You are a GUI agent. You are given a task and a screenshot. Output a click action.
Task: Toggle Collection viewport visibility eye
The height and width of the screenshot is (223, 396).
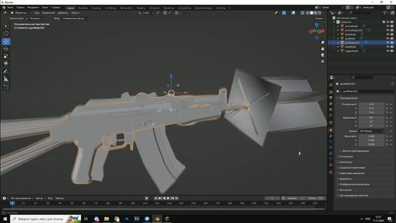tap(388, 22)
